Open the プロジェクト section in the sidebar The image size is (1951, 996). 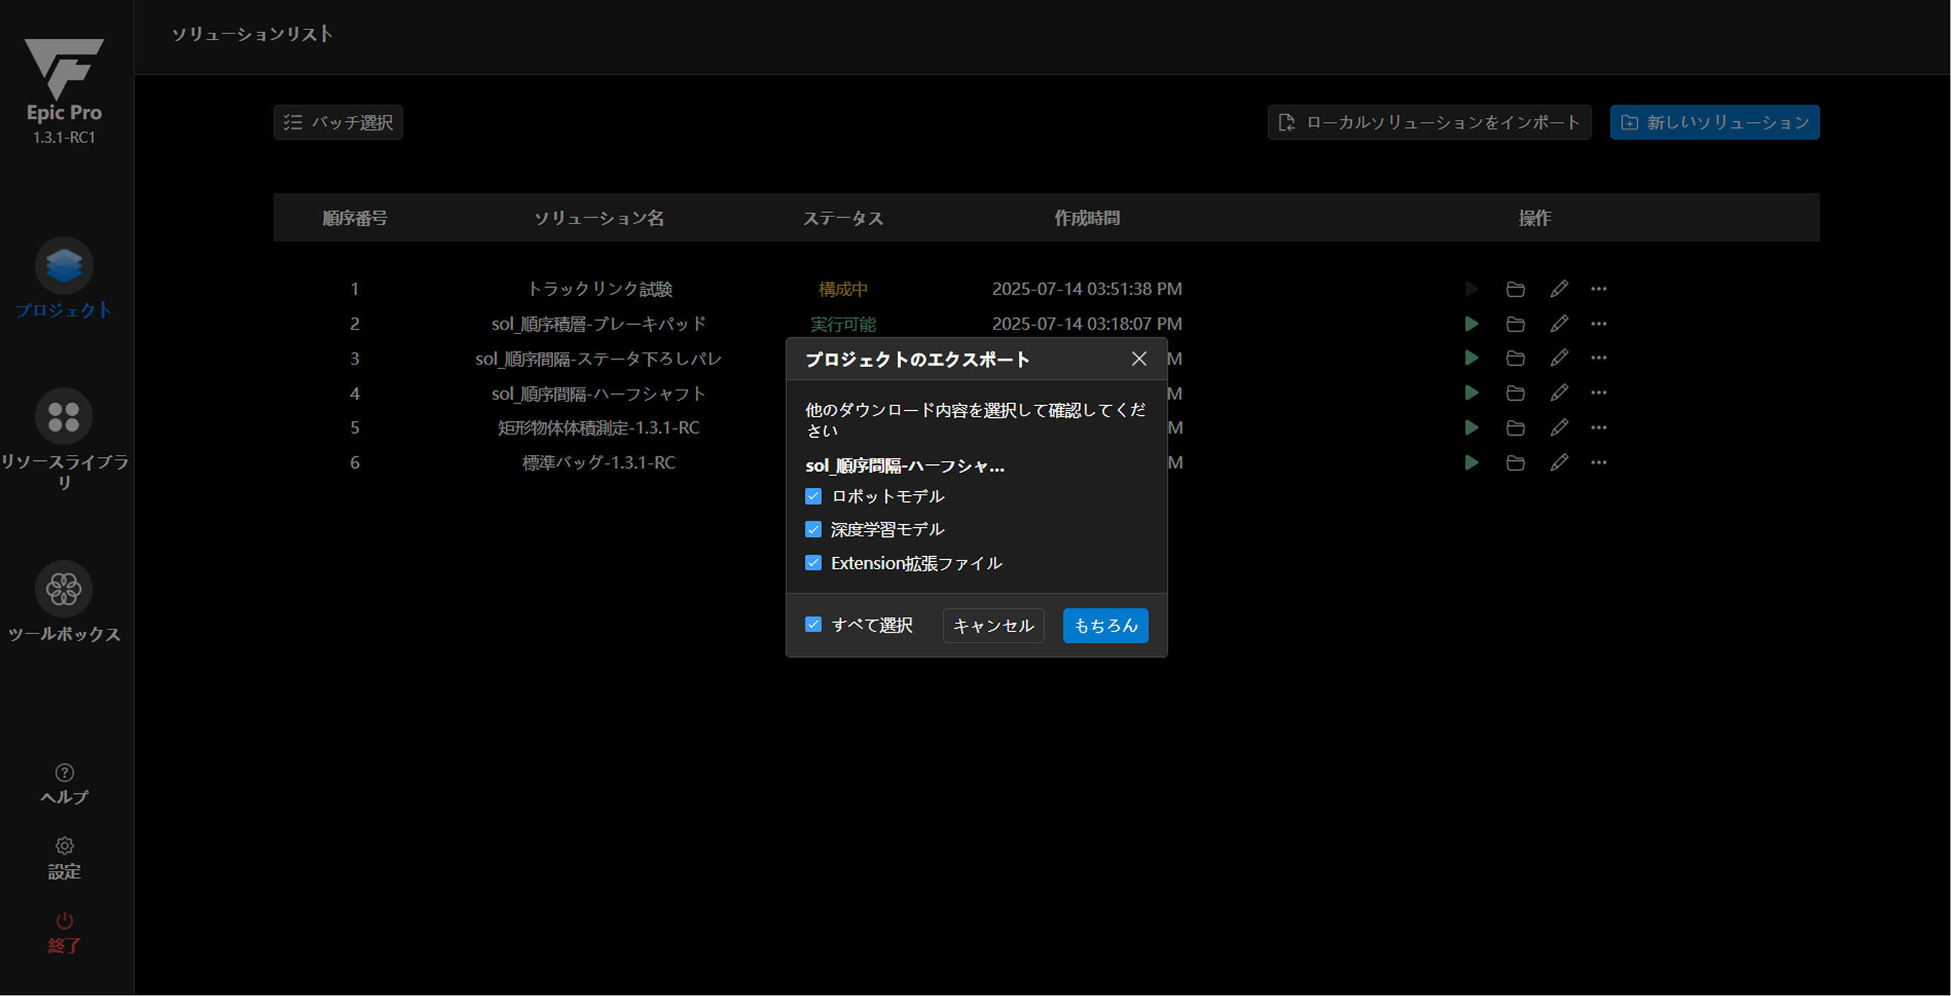(64, 266)
